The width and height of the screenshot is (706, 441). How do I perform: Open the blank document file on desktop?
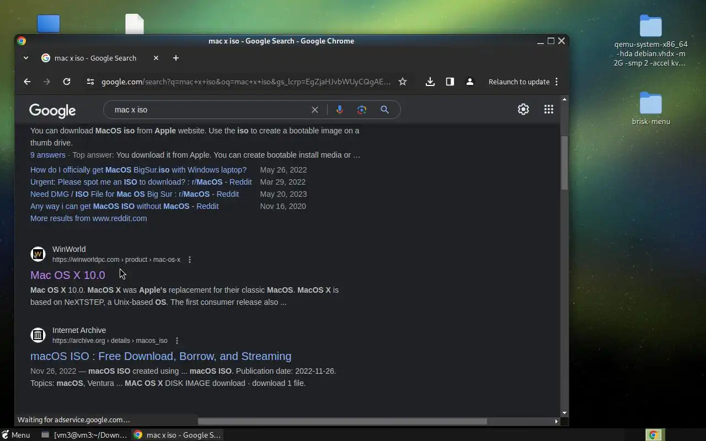click(135, 24)
